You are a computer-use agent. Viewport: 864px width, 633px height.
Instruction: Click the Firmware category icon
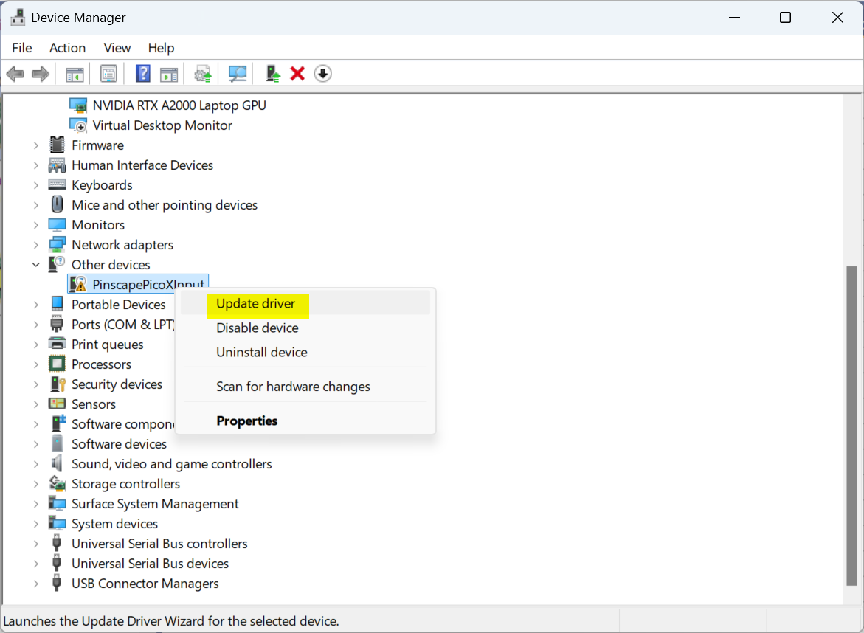tap(57, 145)
